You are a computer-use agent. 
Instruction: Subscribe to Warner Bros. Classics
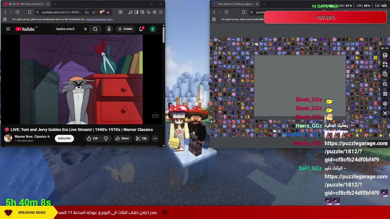tap(64, 138)
